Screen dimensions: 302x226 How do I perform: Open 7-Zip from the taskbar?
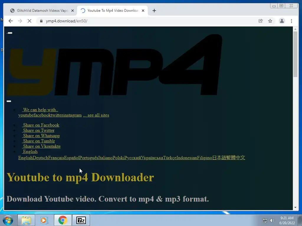point(81,220)
